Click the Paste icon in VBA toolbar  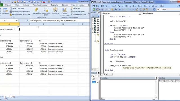(112, 10)
